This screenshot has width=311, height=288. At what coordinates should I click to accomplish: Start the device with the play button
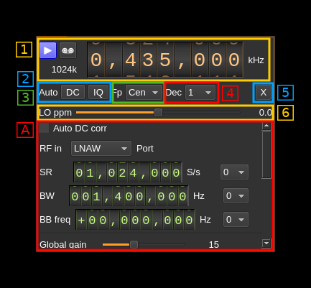48,50
